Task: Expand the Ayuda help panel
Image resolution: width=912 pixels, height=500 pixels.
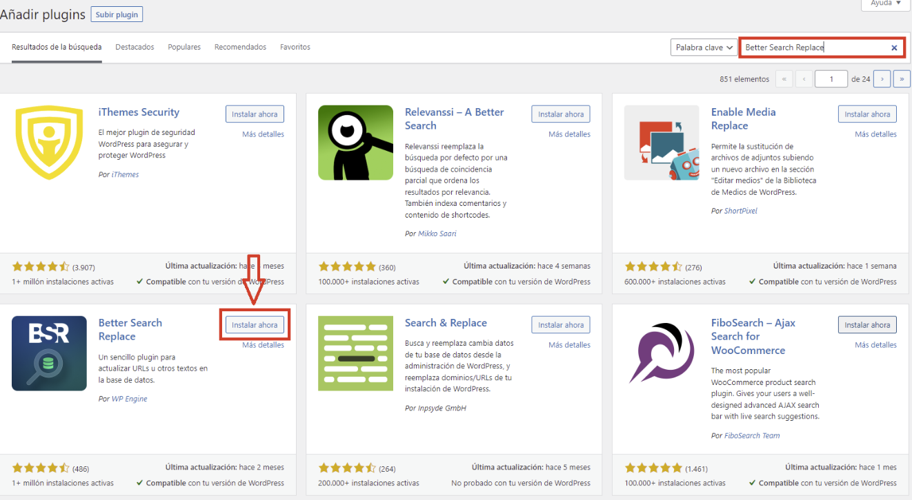Action: (886, 3)
